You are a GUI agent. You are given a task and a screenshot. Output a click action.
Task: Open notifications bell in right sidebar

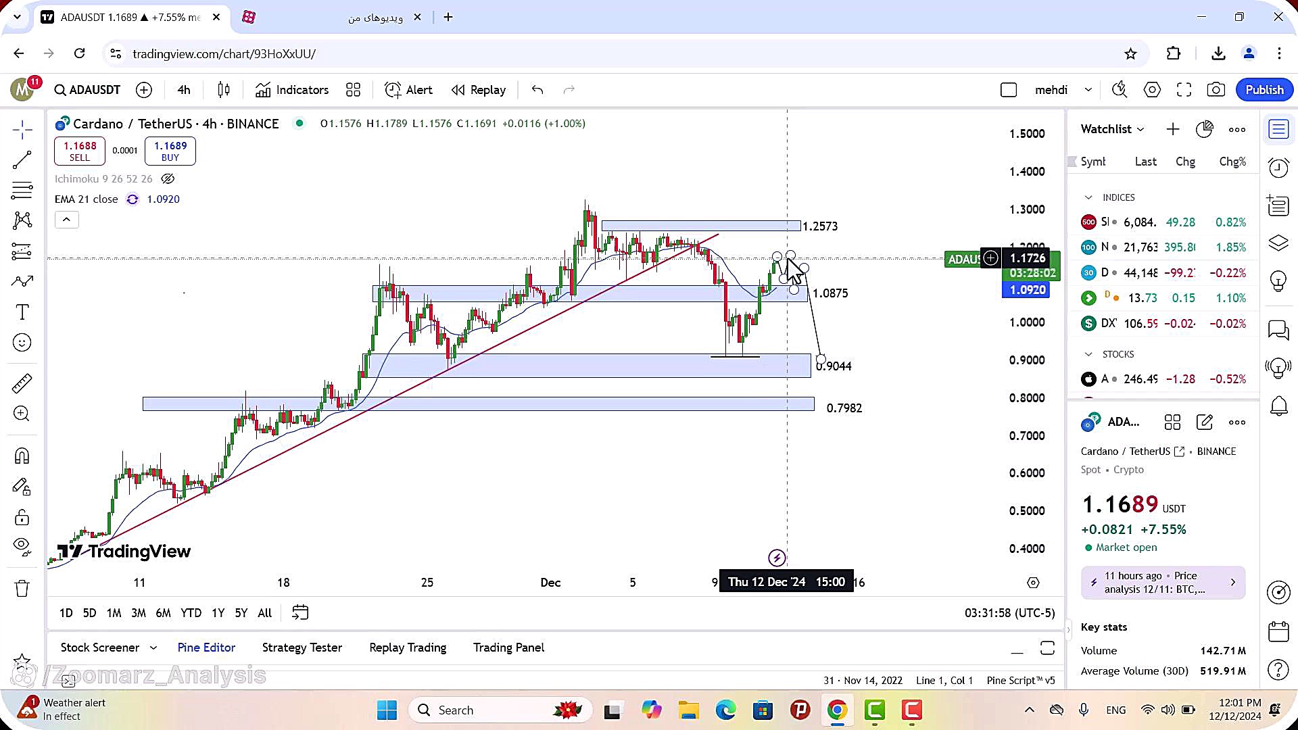(1278, 406)
